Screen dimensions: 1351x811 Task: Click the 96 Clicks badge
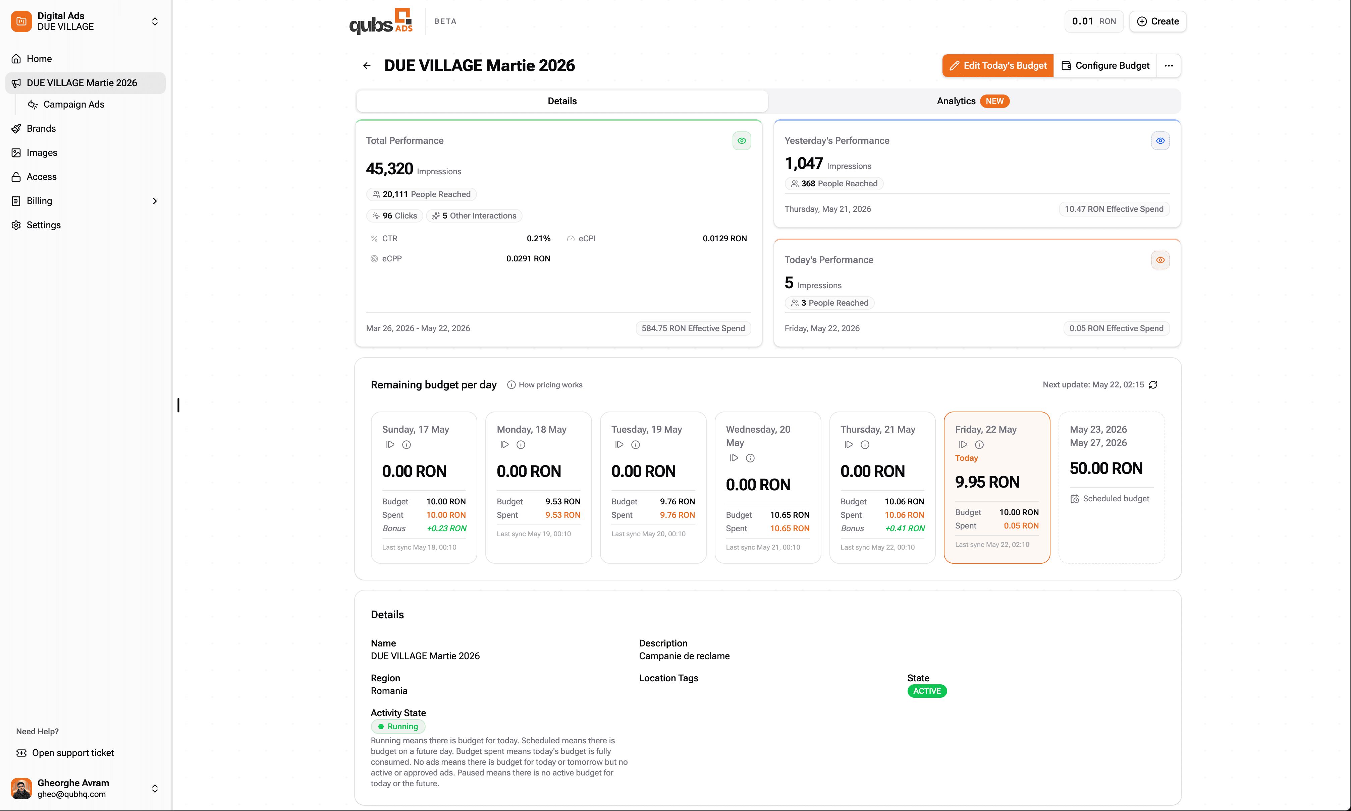click(x=394, y=216)
